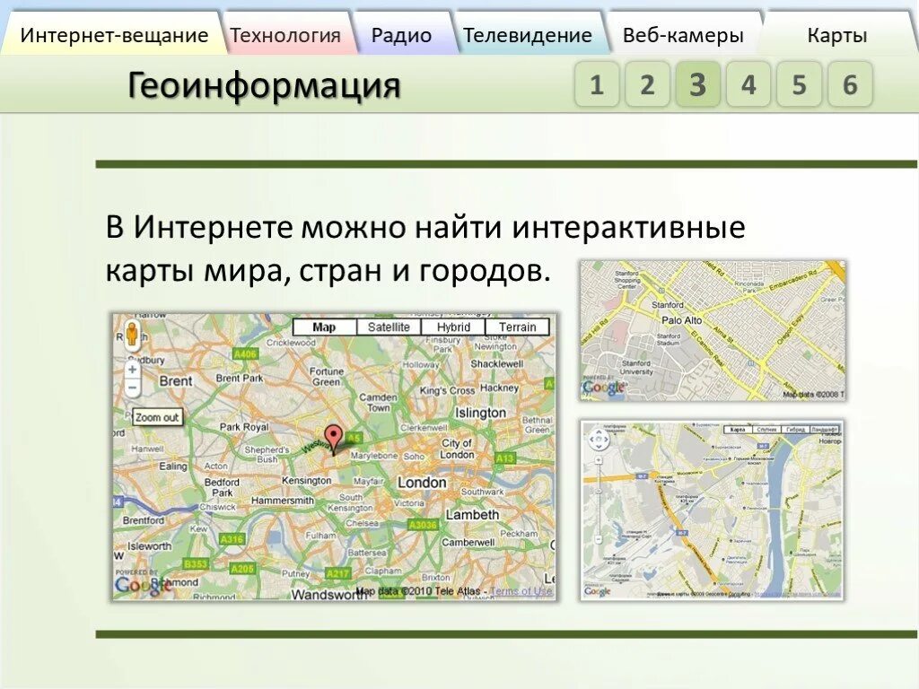Click the minus zoom button on Russian map

coord(599,539)
